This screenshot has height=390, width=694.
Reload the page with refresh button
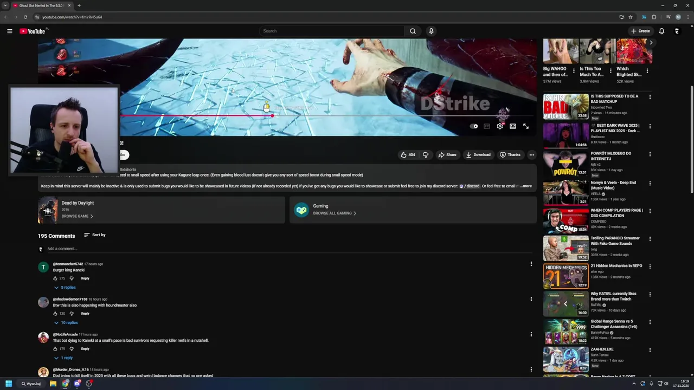(x=24, y=17)
